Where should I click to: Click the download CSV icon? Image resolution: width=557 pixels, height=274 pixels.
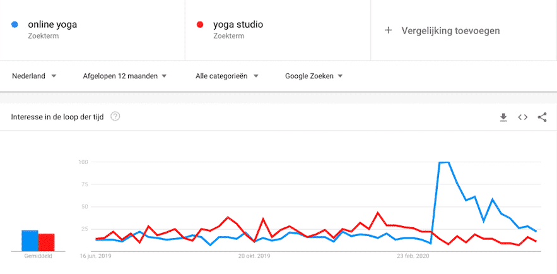point(503,117)
